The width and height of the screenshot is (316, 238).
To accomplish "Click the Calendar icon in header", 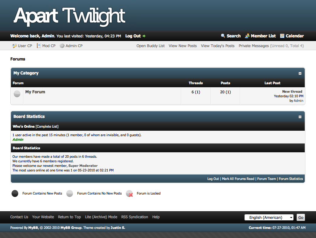I will (x=282, y=36).
